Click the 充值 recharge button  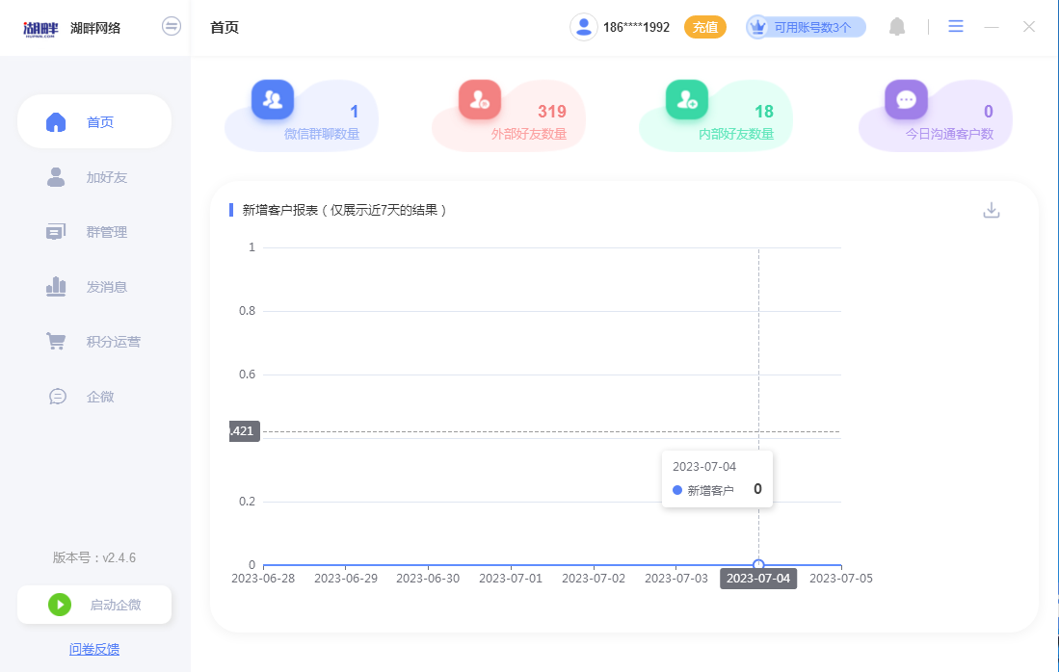click(705, 27)
